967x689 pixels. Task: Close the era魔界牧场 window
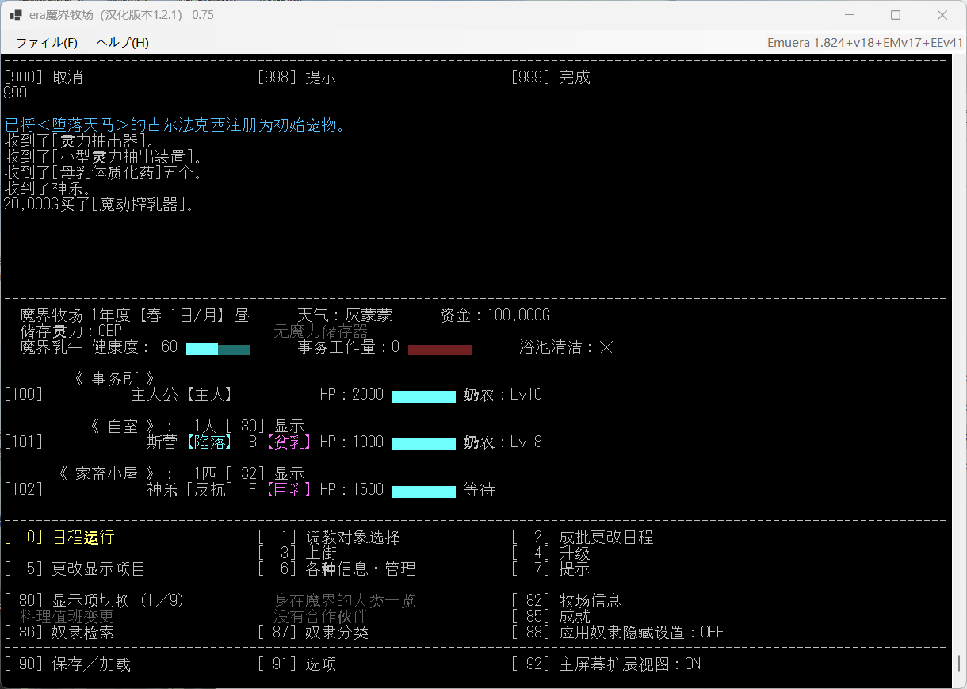(x=942, y=15)
